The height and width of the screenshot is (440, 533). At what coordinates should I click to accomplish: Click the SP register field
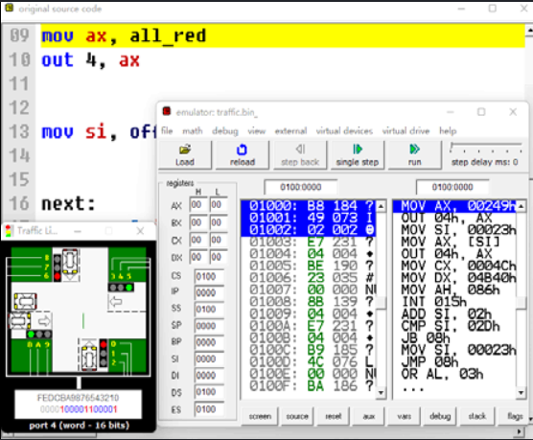coord(209,326)
